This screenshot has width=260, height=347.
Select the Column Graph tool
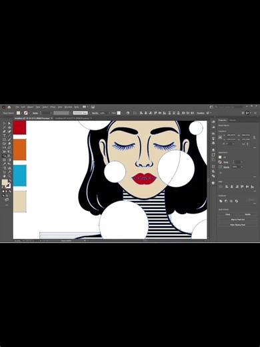coord(9,168)
